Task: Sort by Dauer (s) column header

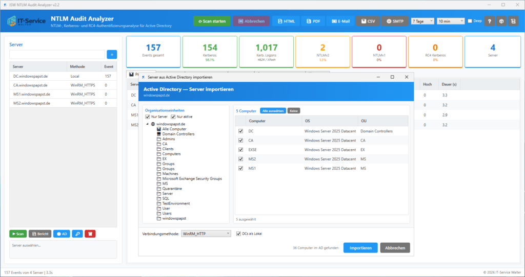Action: tap(449, 84)
